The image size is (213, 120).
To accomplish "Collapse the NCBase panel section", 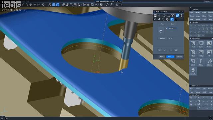I will click(x=190, y=39).
